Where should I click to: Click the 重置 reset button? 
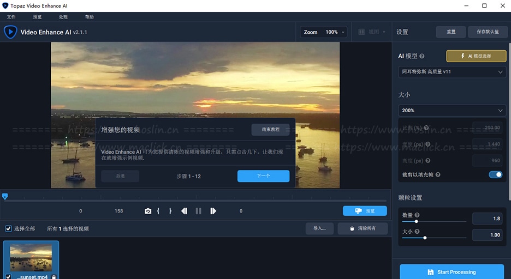451,32
